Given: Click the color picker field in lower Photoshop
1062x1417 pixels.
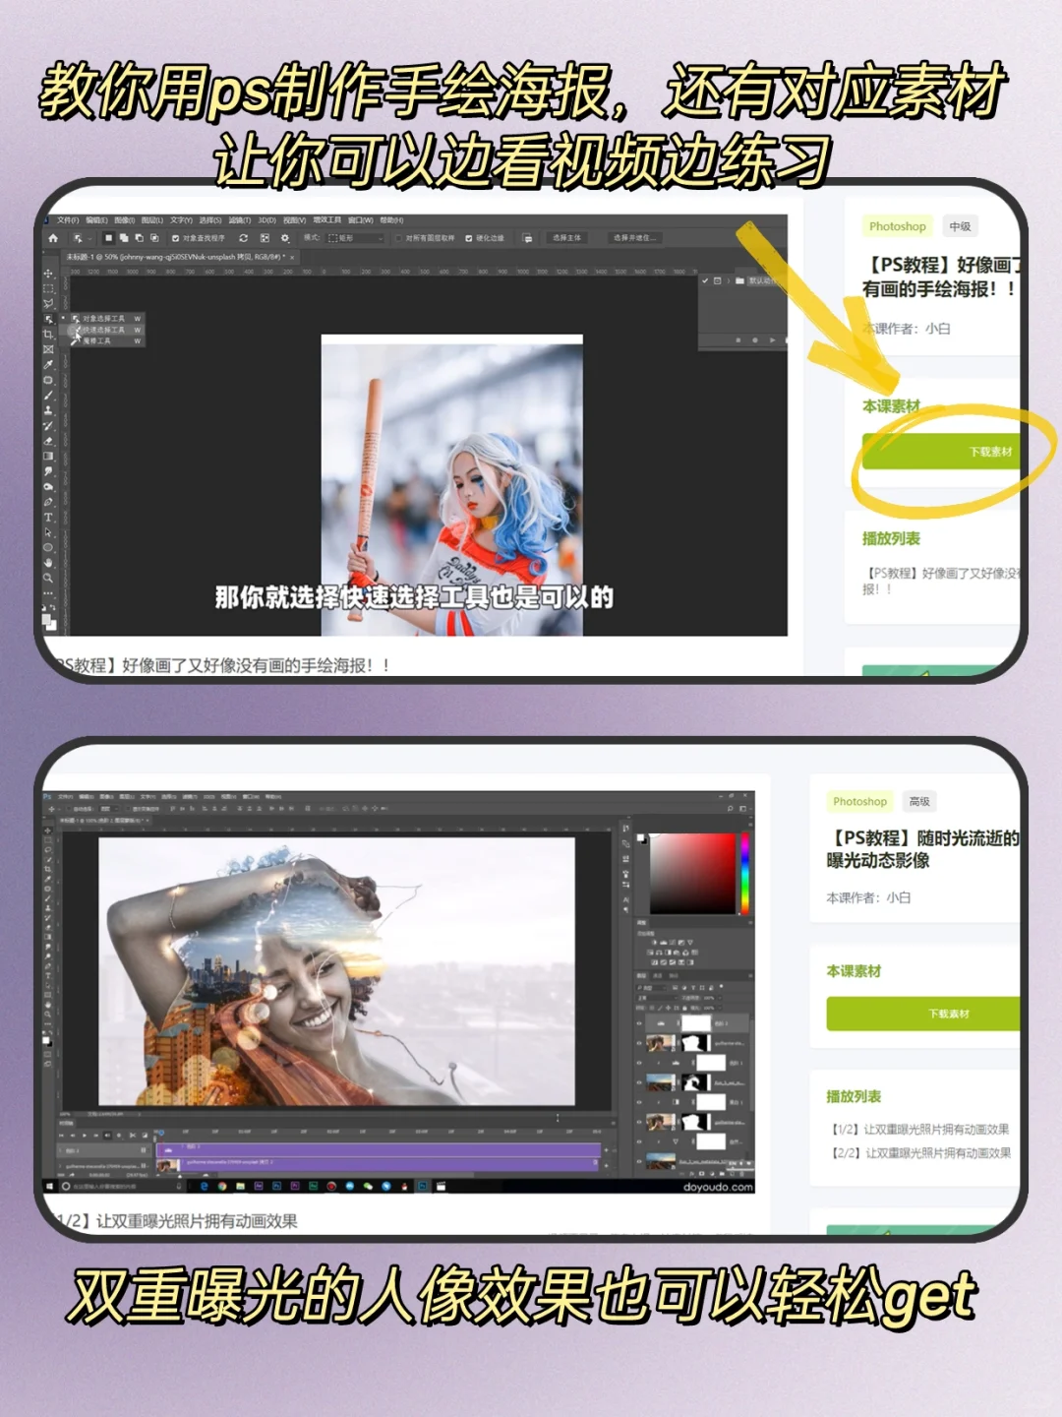Looking at the screenshot, I should pyautogui.click(x=692, y=873).
